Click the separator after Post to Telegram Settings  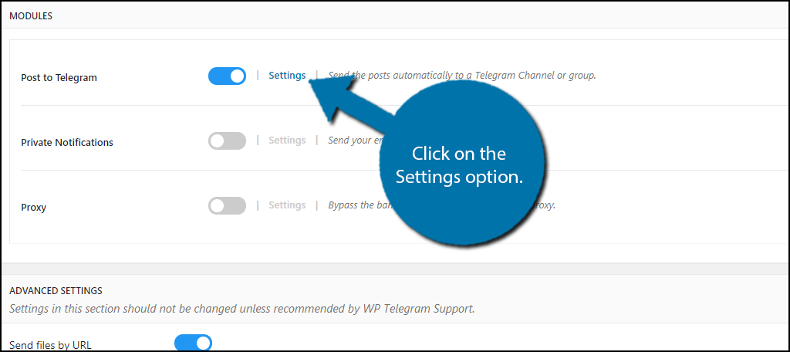[317, 76]
